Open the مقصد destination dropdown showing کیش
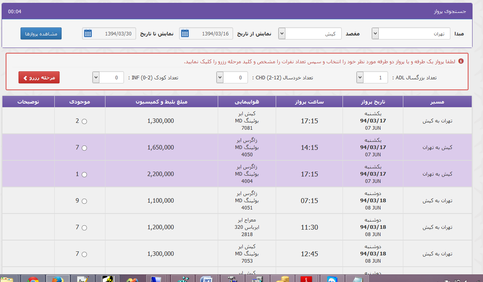 click(281, 33)
